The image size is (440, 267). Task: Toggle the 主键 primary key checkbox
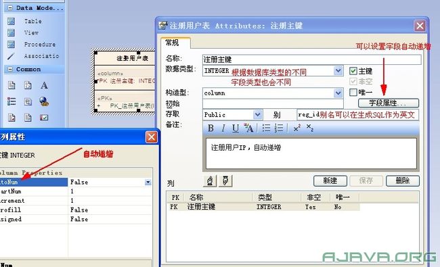[x=353, y=71]
